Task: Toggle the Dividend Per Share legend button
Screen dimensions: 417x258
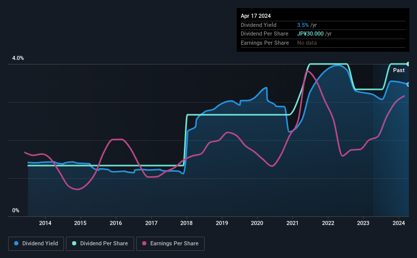Action: (x=100, y=243)
